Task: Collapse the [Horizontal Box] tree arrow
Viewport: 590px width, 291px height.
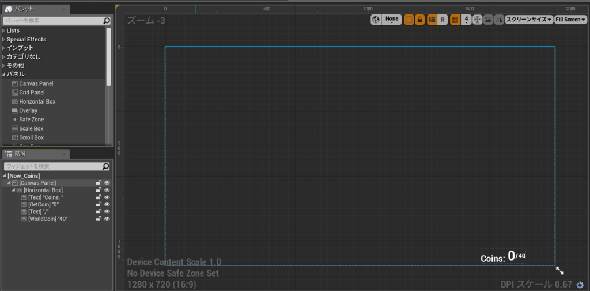Action: click(x=14, y=190)
